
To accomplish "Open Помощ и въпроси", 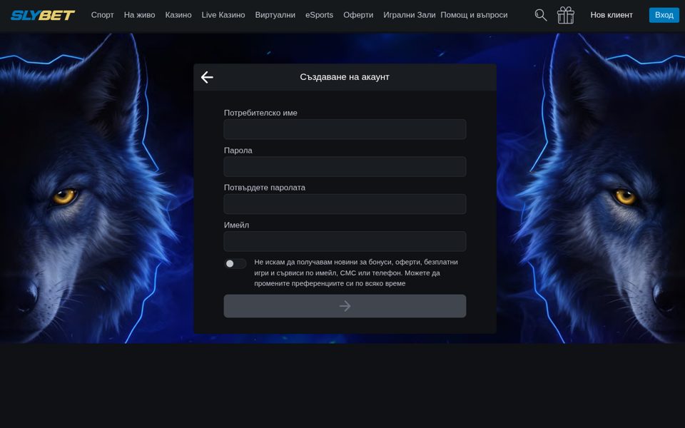I will coord(474,15).
